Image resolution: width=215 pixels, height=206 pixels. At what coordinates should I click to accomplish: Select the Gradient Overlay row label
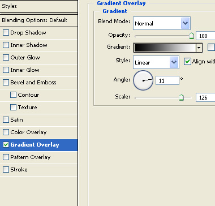pos(35,145)
